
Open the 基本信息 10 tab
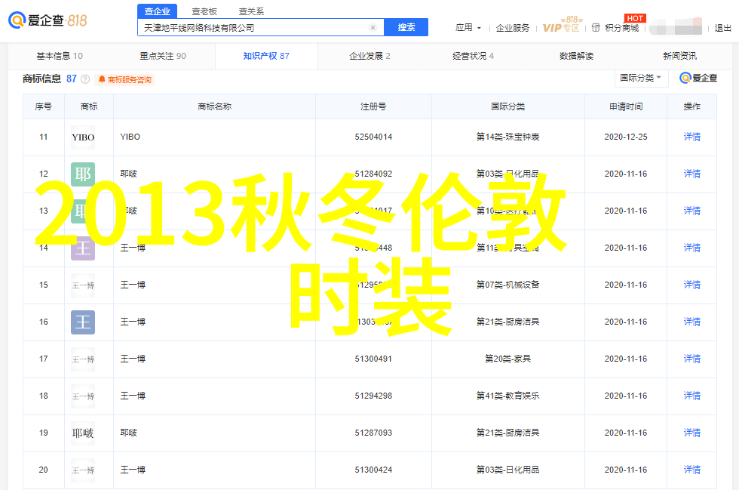pos(60,56)
